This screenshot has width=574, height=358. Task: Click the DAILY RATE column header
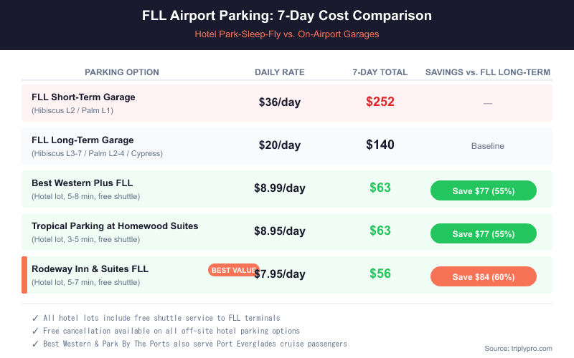280,72
